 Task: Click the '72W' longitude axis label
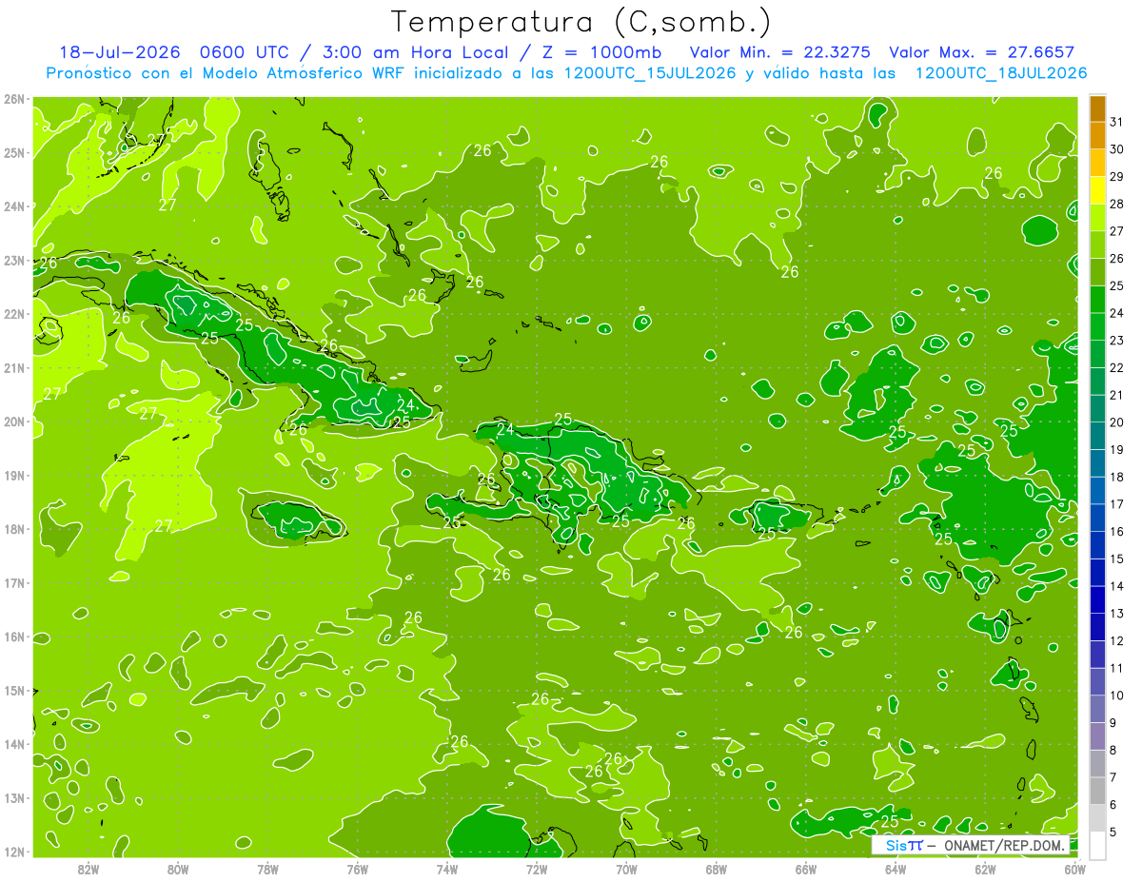click(x=537, y=869)
